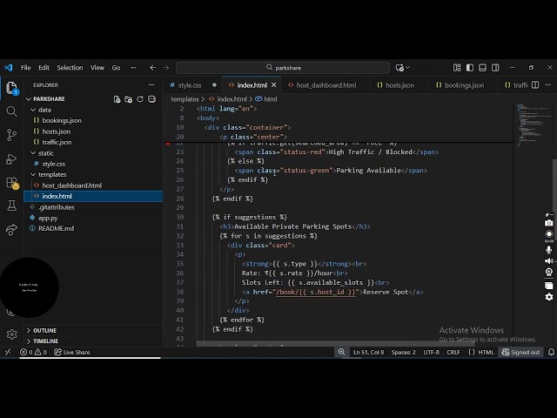Click the New File icon in PARKSHARE header

(117, 99)
